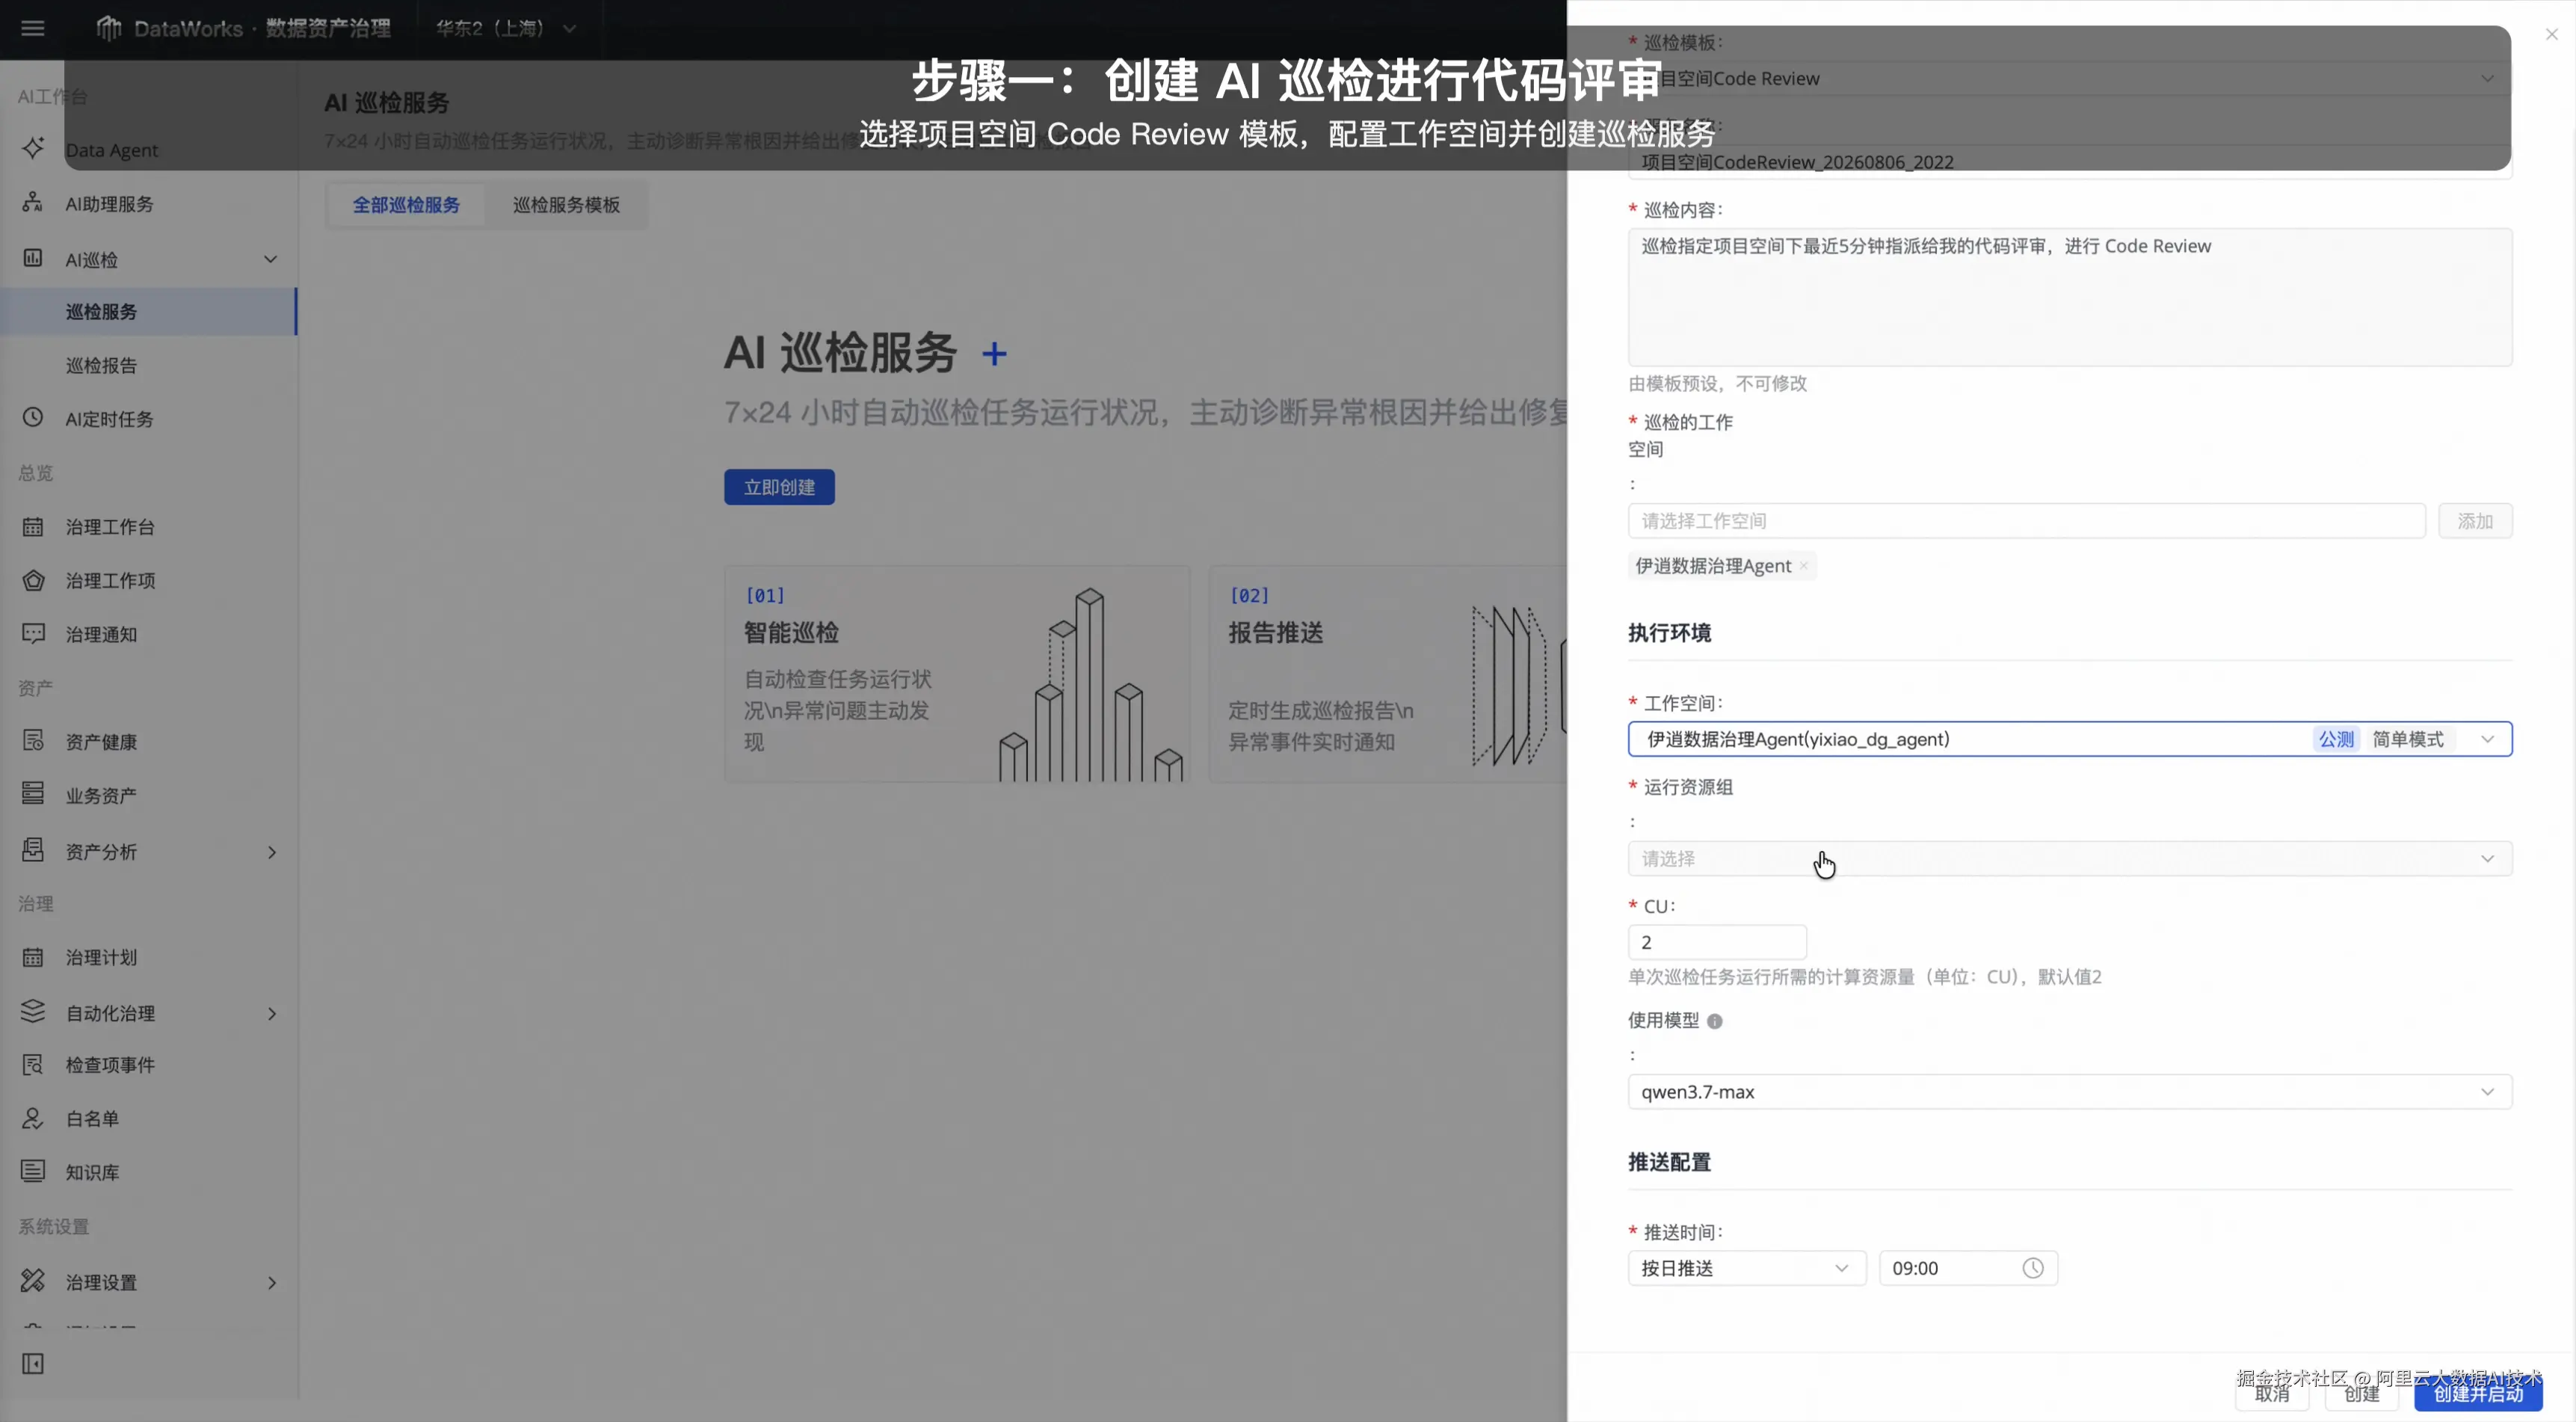Switch to 巡检服务模板 tab
Viewport: 2576px width, 1422px height.
566,204
